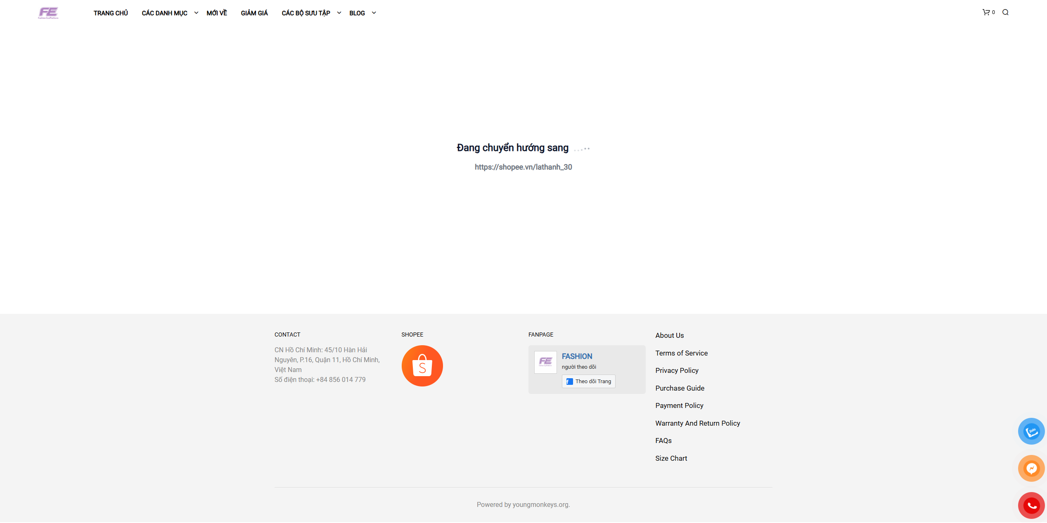
Task: Open the Privacy Policy link
Action: point(677,370)
